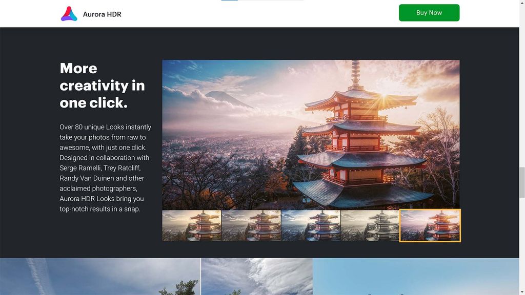Open the bottom-left clouds photo section
Viewport: 525px width, 295px height.
97,277
